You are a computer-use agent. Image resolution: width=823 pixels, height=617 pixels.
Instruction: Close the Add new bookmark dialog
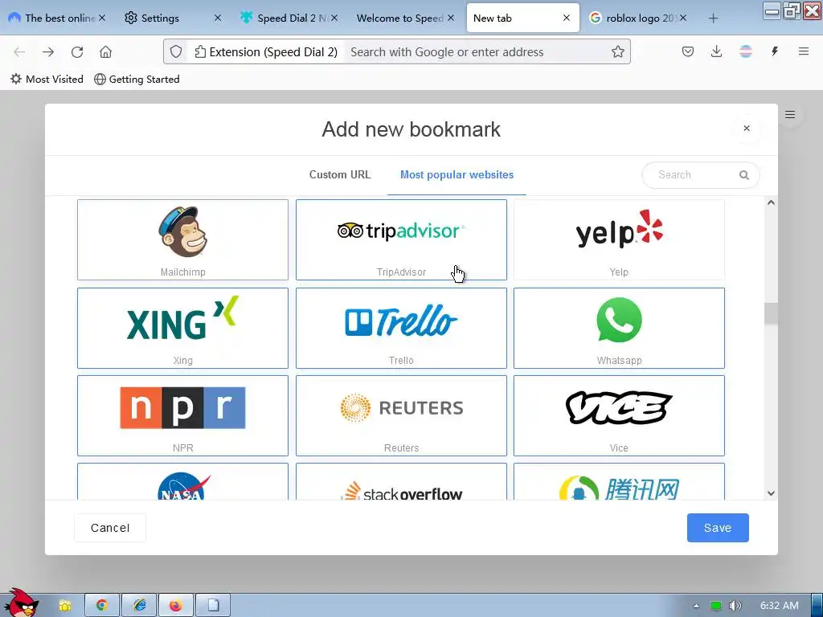coord(747,128)
